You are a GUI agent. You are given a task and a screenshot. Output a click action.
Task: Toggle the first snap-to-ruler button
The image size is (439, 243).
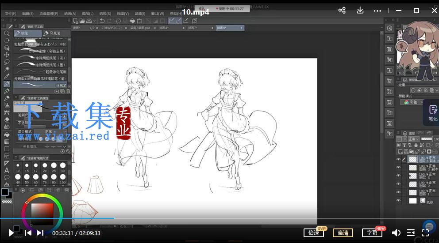click(x=171, y=21)
